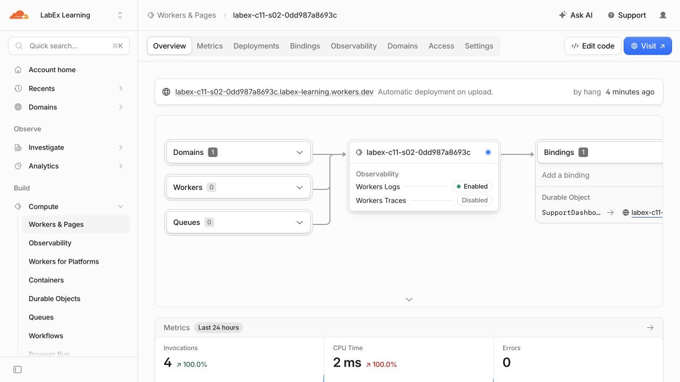Toggle the Workers Traces Disabled badge
Image resolution: width=680 pixels, height=382 pixels.
pyautogui.click(x=474, y=200)
